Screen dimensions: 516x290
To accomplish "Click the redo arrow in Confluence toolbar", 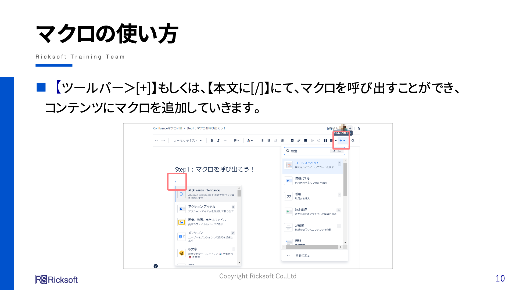I will click(x=163, y=140).
